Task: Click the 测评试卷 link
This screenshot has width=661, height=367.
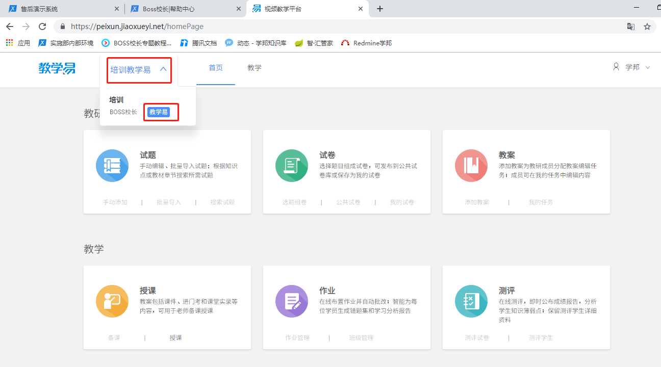Action: [x=477, y=338]
